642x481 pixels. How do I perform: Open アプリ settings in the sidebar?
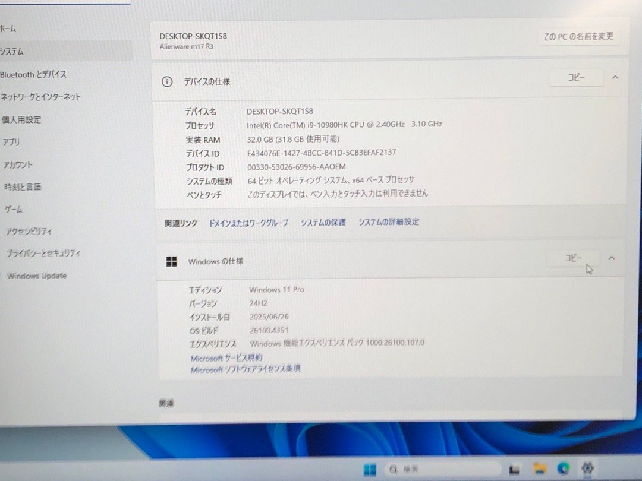pyautogui.click(x=11, y=142)
